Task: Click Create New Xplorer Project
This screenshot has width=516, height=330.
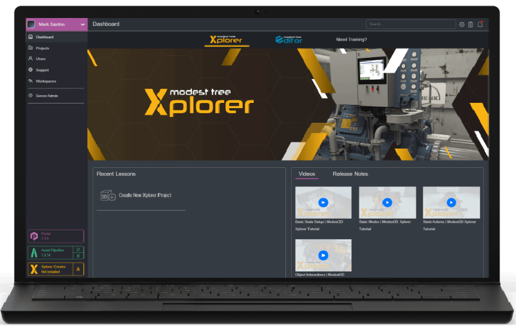Action: (135, 196)
